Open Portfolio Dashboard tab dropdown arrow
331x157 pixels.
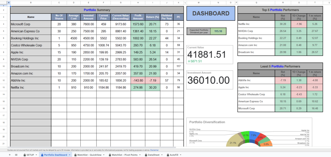tap(70, 155)
